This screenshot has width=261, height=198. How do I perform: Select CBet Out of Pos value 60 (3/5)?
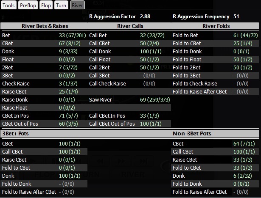click(68, 124)
